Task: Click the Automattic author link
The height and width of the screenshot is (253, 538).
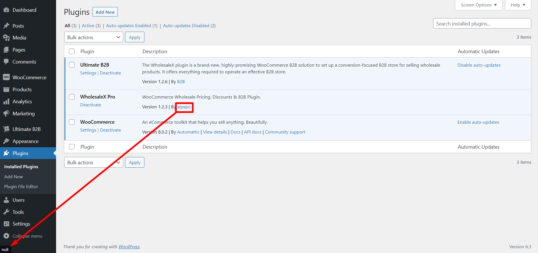Action: point(188,132)
